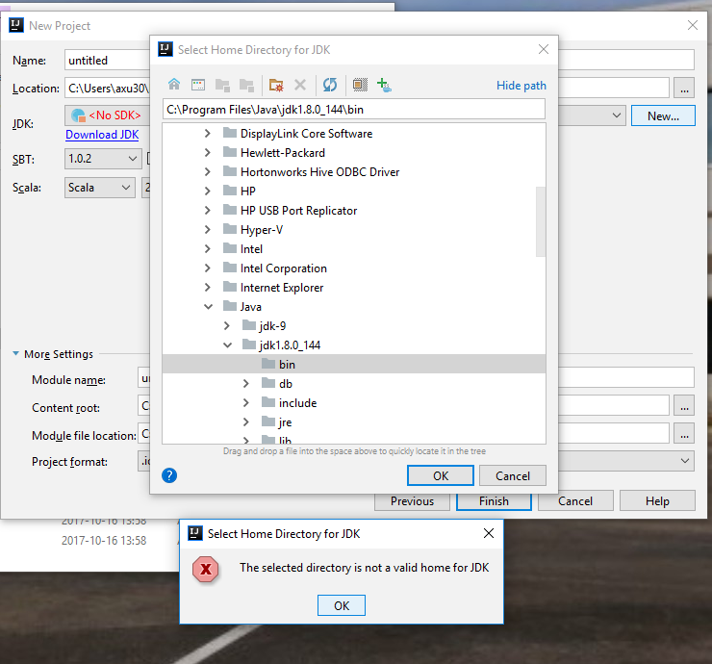
Task: Expand the db folder
Action: 246,384
